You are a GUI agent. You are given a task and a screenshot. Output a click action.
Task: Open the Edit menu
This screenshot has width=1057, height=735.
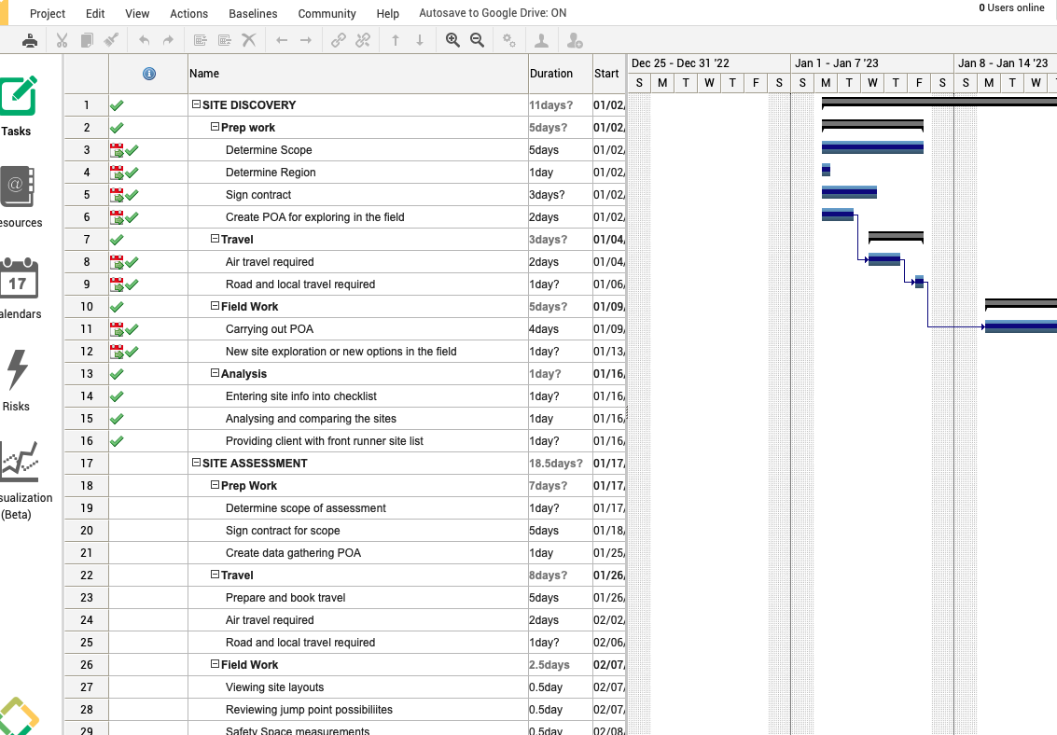[x=95, y=13]
